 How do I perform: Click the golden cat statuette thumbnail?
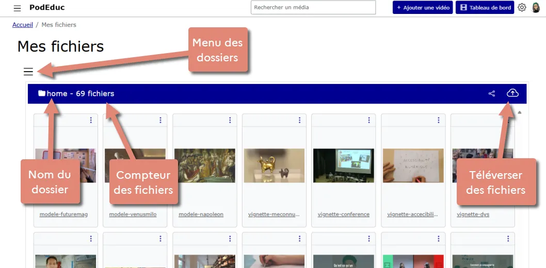click(x=274, y=165)
